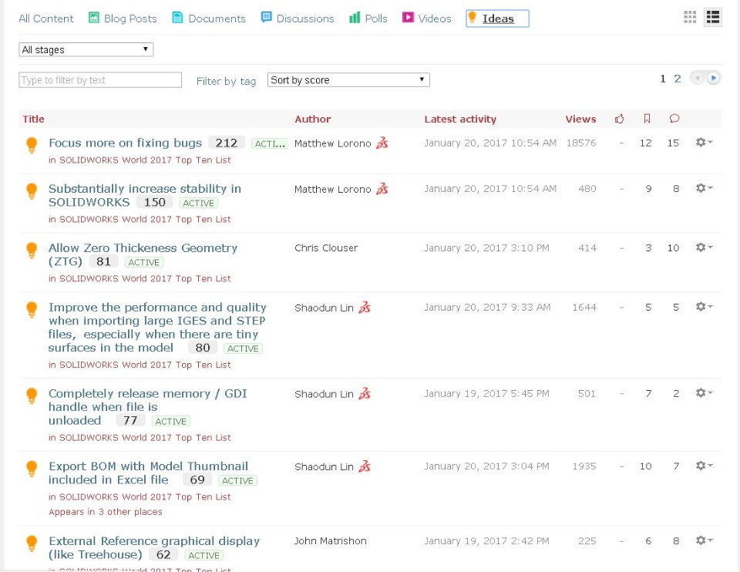Go to previous page arrow

[697, 78]
